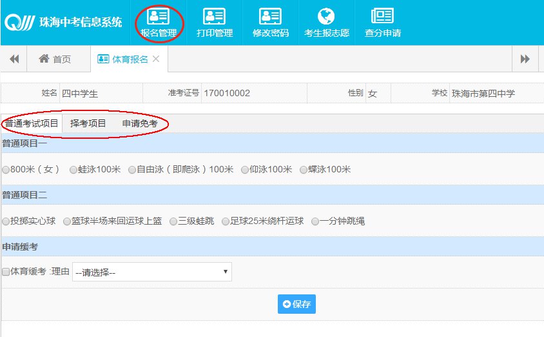Select the 蛙泳100米 radio option
The image size is (544, 337).
(x=73, y=170)
